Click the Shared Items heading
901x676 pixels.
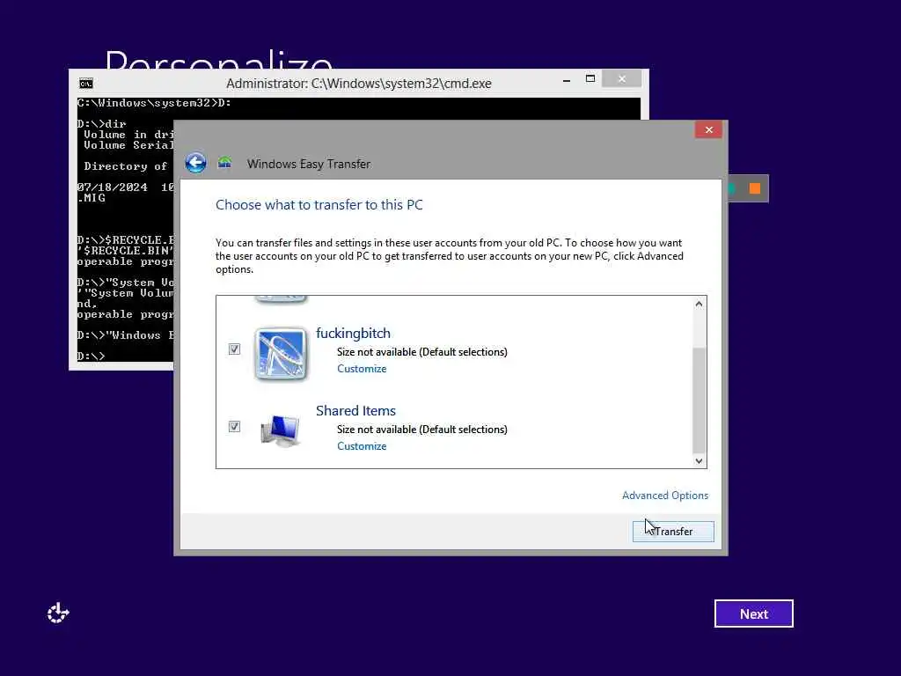pyautogui.click(x=355, y=410)
